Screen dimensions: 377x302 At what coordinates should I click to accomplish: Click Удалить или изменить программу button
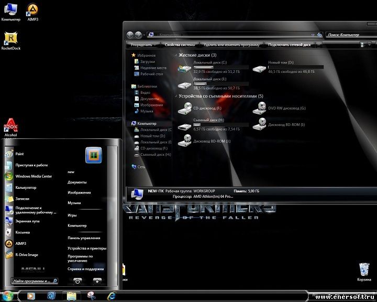tap(231, 45)
